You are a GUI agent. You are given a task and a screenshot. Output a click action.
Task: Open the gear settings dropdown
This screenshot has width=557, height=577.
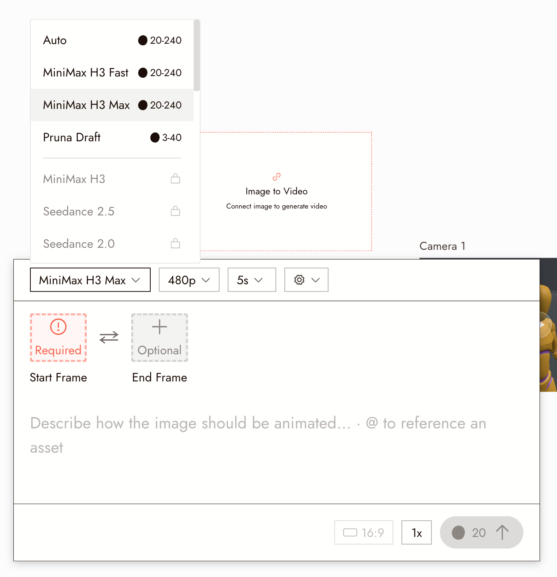pyautogui.click(x=306, y=280)
